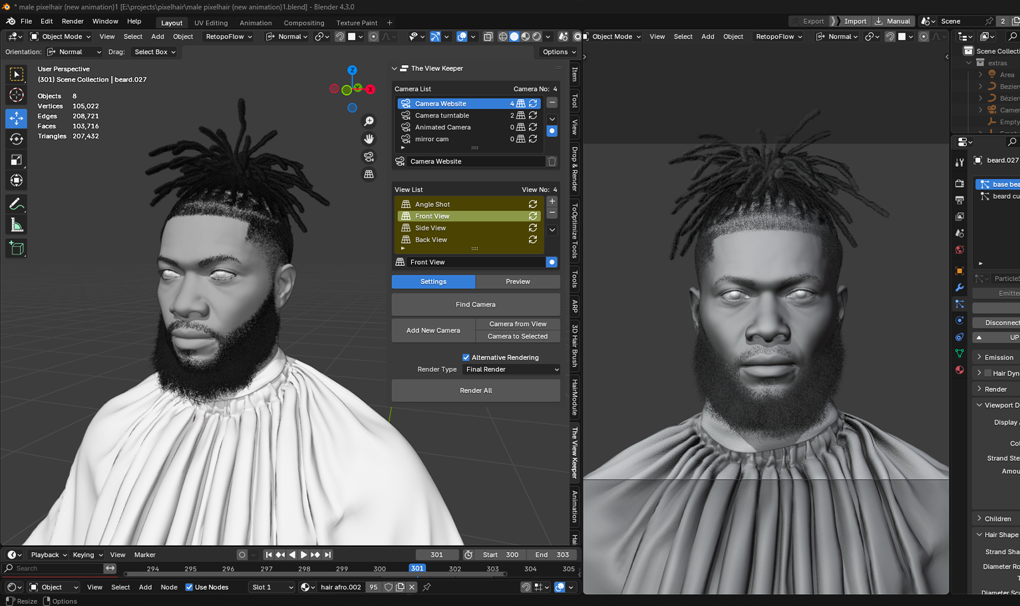Click refresh icon for Angle Shot view
The height and width of the screenshot is (606, 1020).
click(533, 204)
